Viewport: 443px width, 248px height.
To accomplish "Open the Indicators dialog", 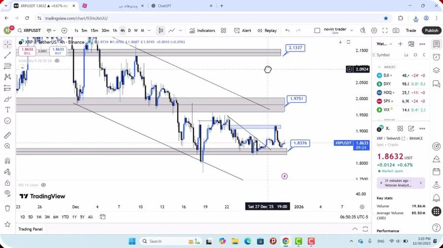I will (x=202, y=31).
